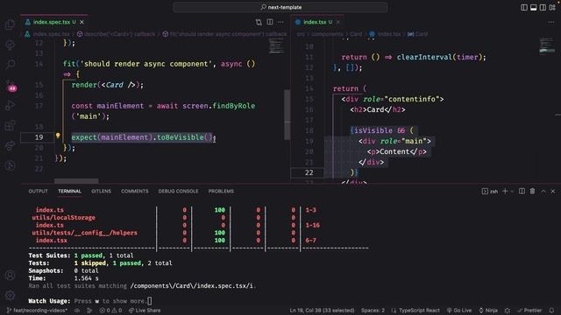Click Ninja status bar item
Image resolution: width=561 pixels, height=315 pixels.
[488, 311]
